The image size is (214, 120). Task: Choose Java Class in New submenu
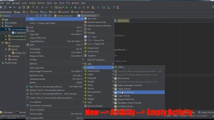click(99, 19)
